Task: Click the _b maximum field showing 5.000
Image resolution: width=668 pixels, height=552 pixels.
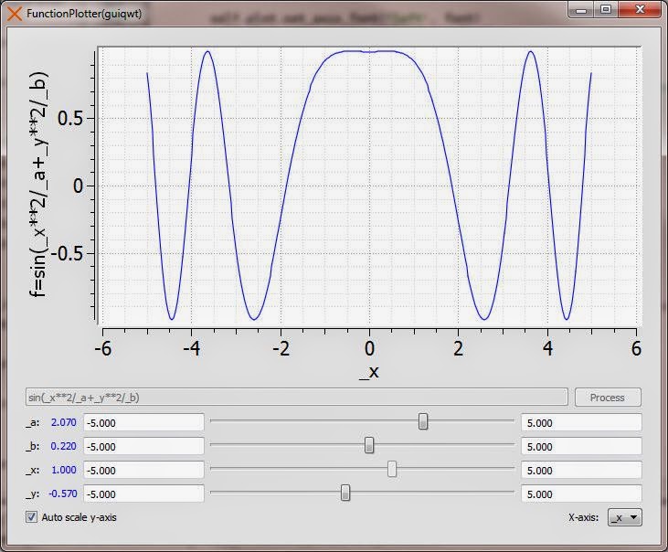Action: pos(581,446)
